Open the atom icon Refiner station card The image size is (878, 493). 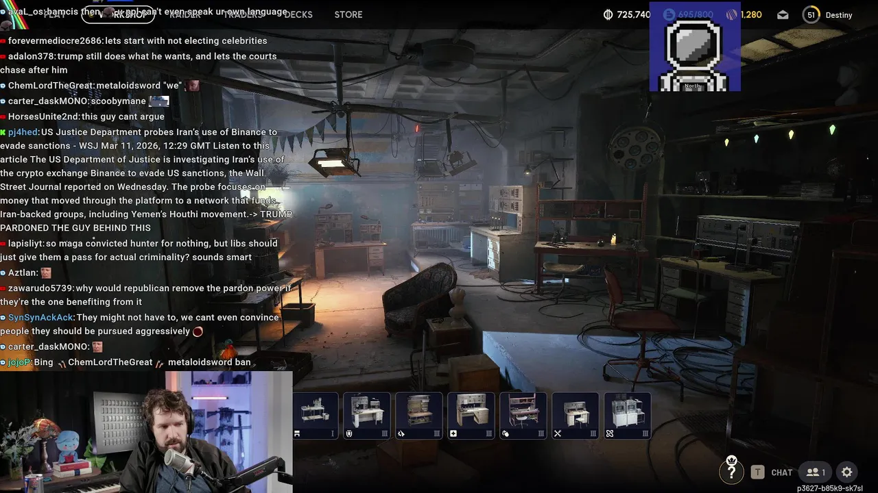click(x=628, y=416)
